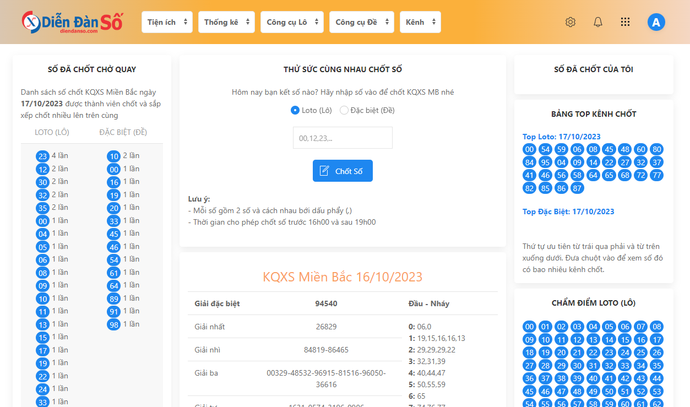The height and width of the screenshot is (407, 690).
Task: Switch to the ĐẶC BIỆT (ĐỀ) tab
Action: tap(123, 132)
